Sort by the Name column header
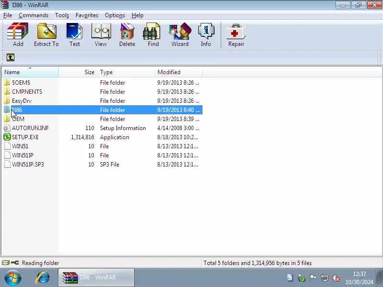Screen dimensions: 383x287 pyautogui.click(x=30, y=72)
